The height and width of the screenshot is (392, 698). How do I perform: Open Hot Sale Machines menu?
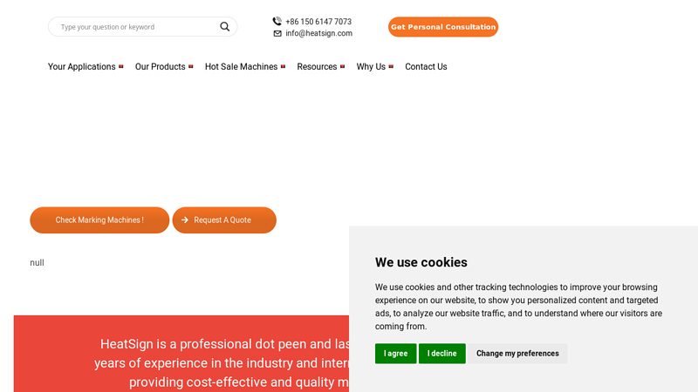pos(242,67)
